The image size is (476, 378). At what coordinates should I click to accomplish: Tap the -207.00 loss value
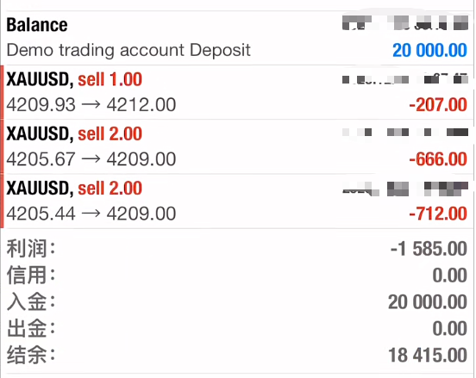click(x=438, y=105)
